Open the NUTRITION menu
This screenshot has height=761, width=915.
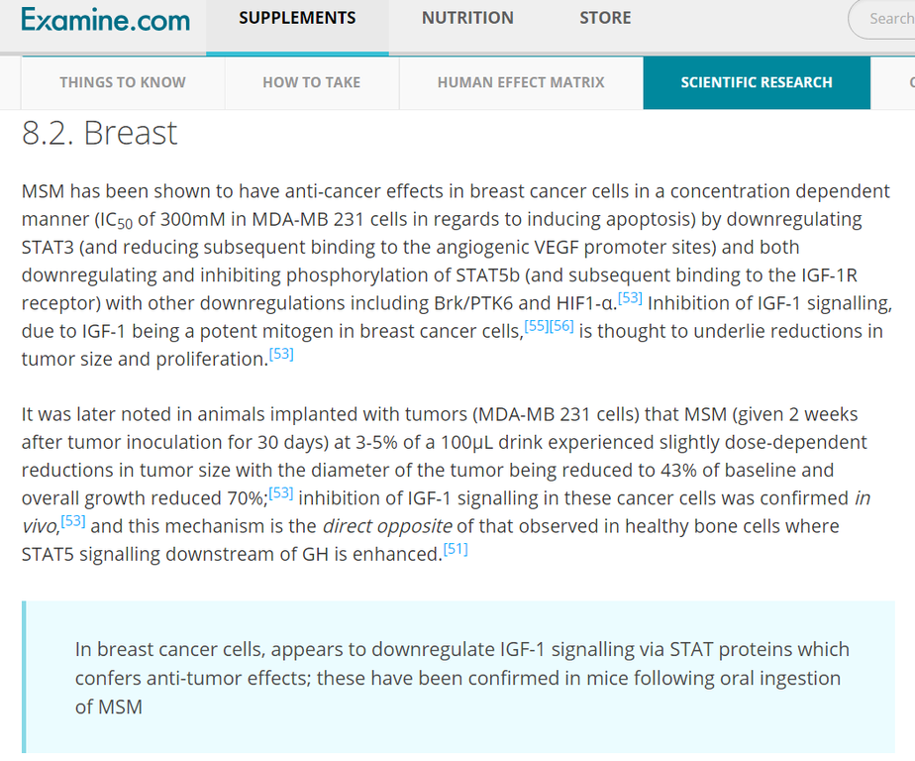pyautogui.click(x=467, y=18)
